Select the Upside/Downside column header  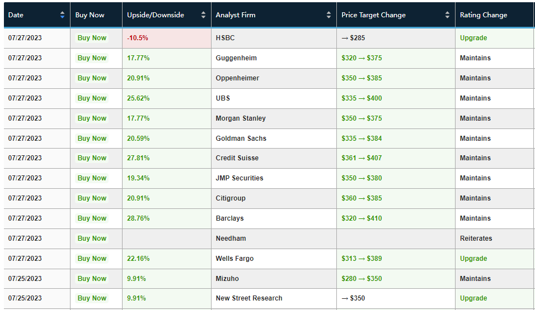(156, 15)
